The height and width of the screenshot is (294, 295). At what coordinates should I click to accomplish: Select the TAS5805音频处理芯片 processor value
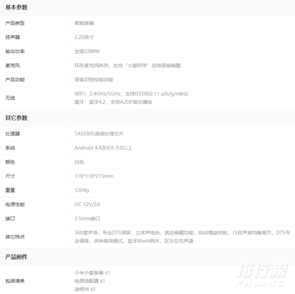tap(99, 134)
